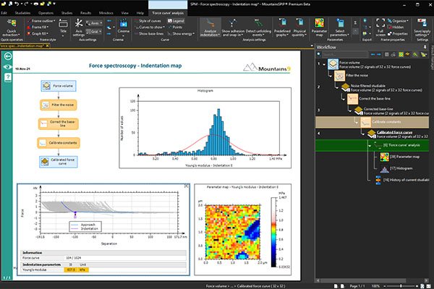
Task: Click the help question mark in sidebar
Action: coord(8,77)
